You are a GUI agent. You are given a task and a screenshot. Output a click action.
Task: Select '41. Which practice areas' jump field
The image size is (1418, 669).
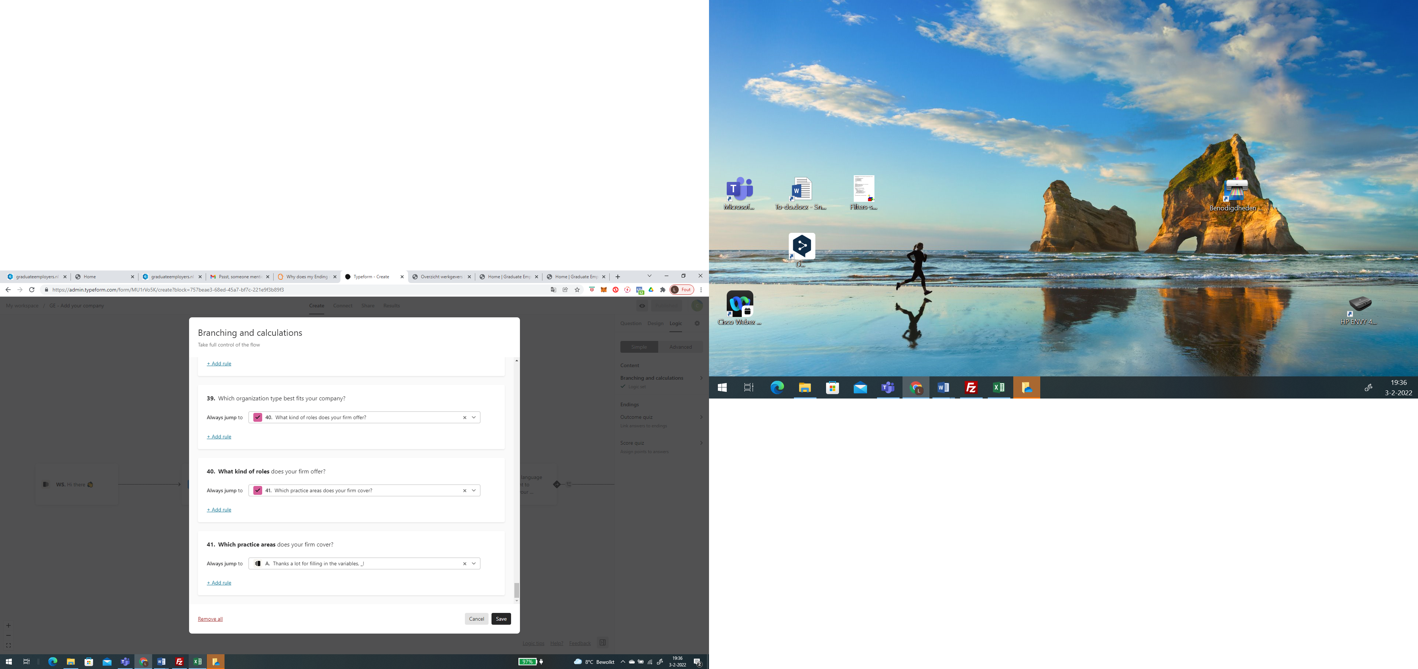[x=364, y=491]
